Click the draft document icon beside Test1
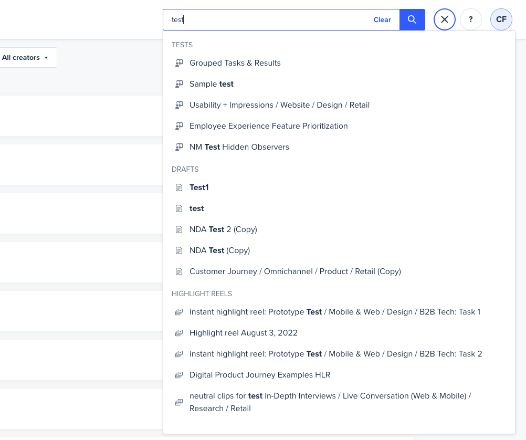Screen dimensions: 526x440 [179, 187]
